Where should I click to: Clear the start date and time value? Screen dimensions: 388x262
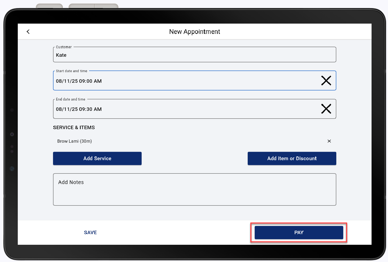(x=326, y=81)
